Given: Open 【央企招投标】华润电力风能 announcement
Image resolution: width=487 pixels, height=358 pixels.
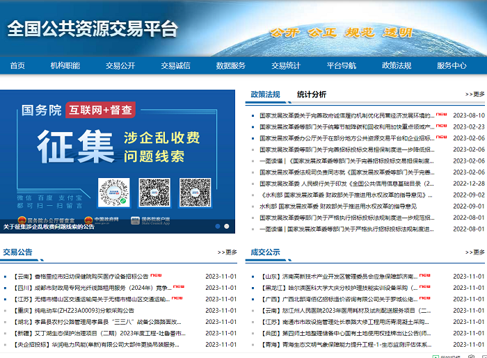Looking at the screenshot, I should pos(96,345).
